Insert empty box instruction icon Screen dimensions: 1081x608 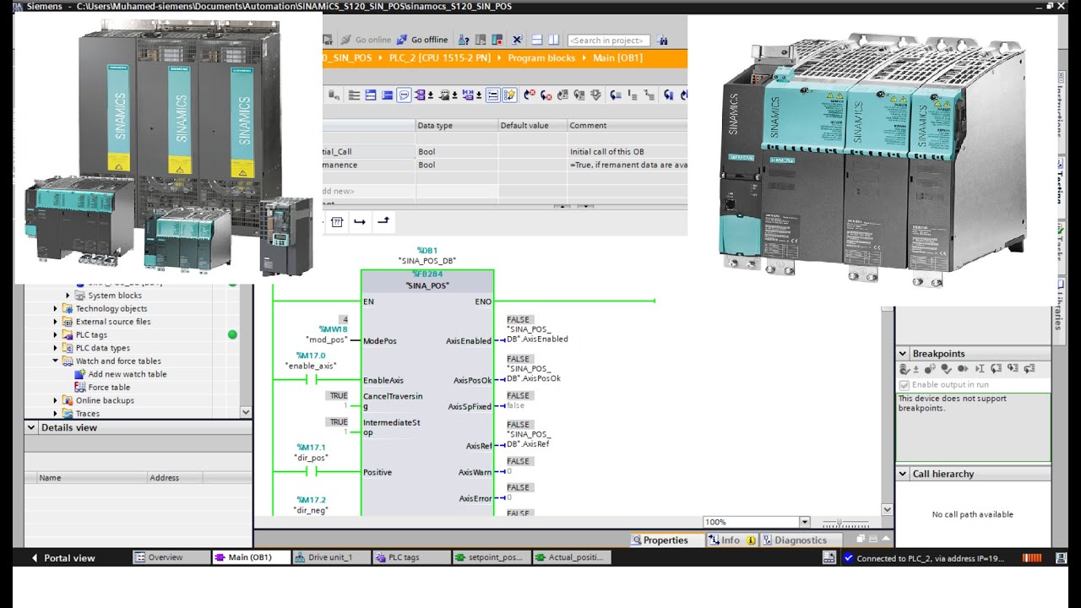[337, 222]
